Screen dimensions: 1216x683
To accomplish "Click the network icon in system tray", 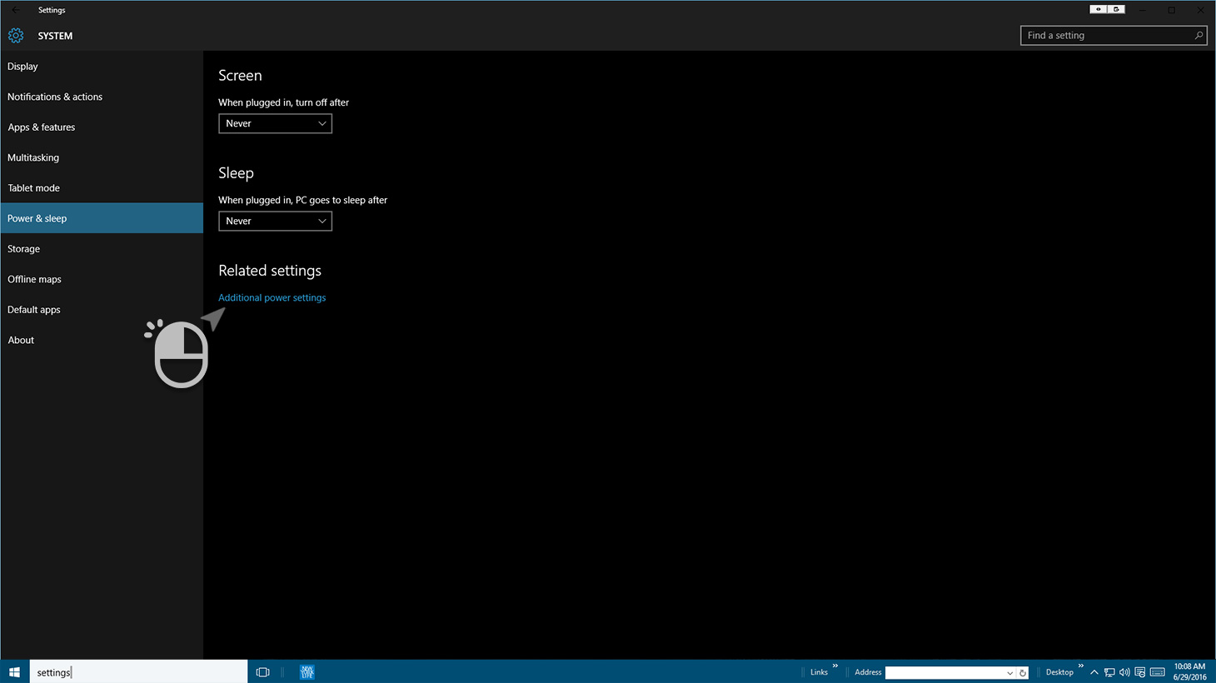I will tap(1109, 672).
